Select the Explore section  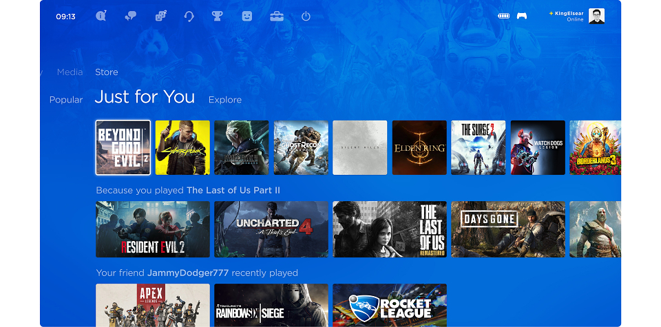click(225, 100)
